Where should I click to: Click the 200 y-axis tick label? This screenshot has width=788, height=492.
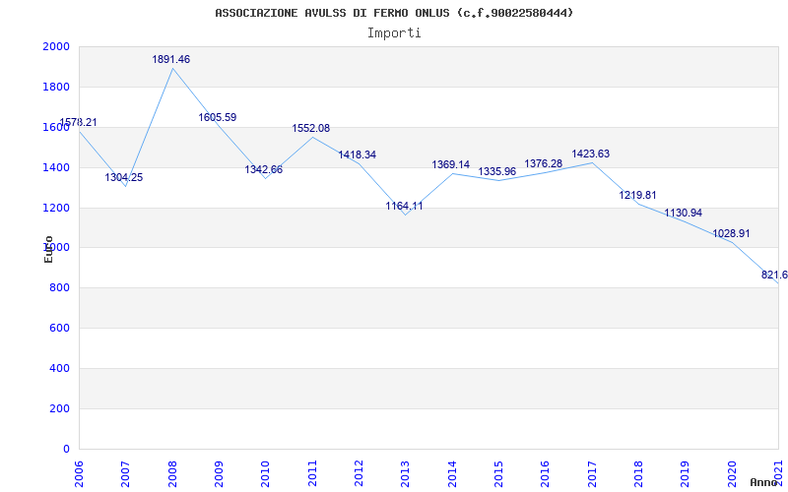tap(60, 408)
